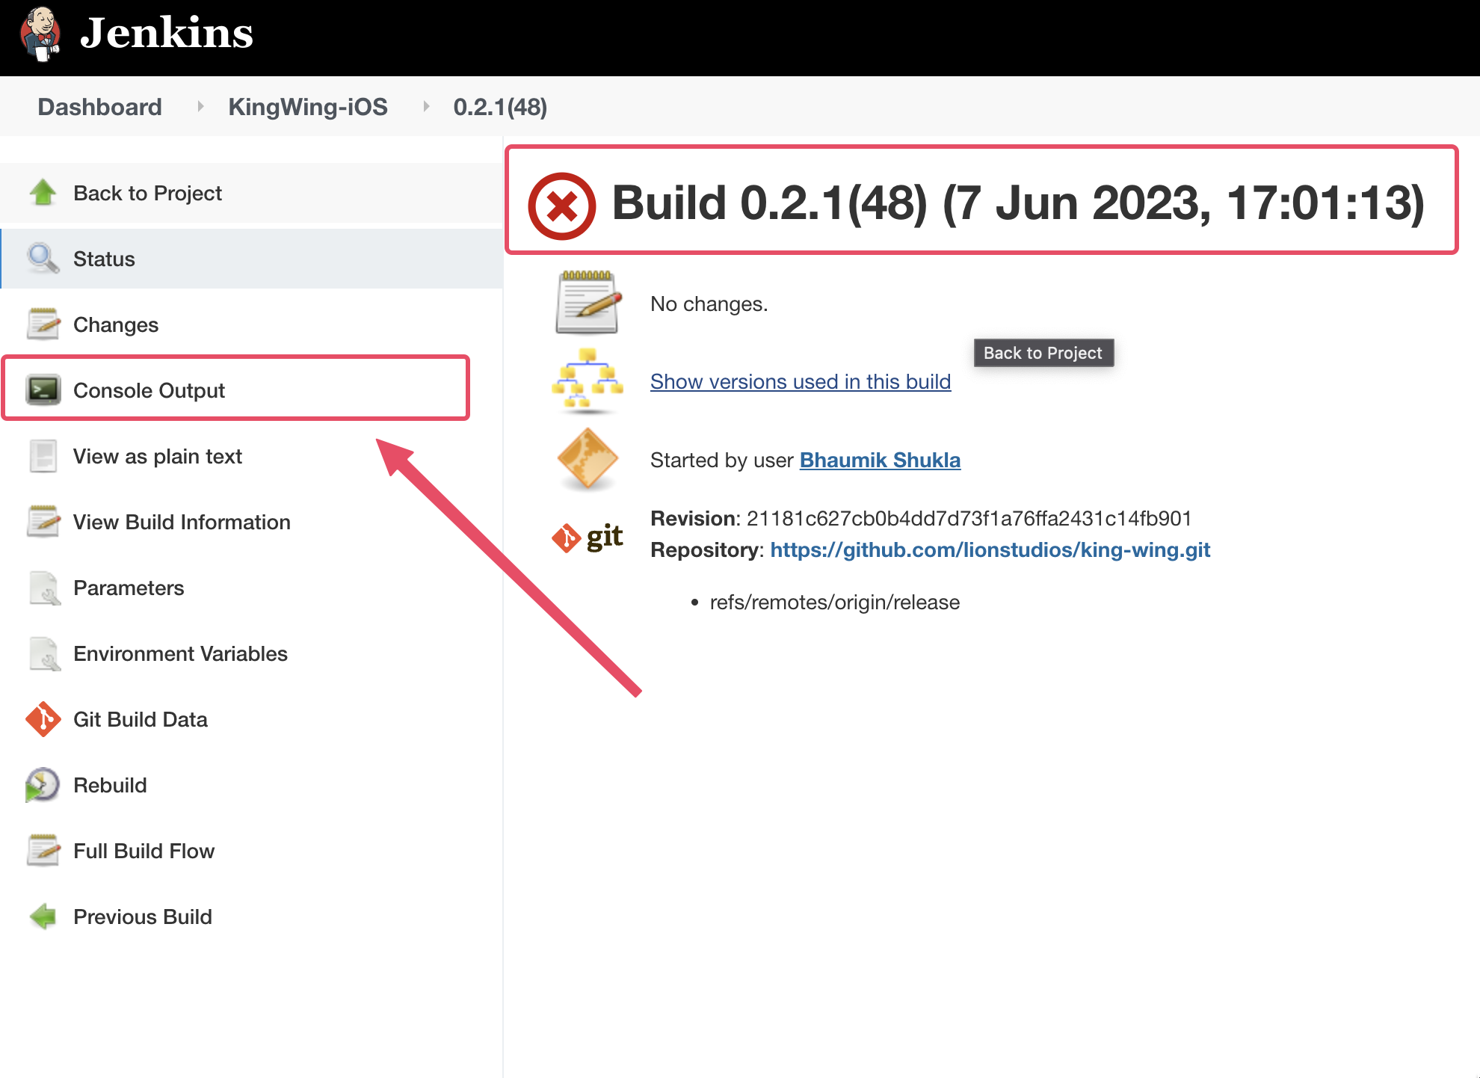Screen dimensions: 1480x1078
Task: Click the green left arrow Previous Build icon
Action: point(43,917)
